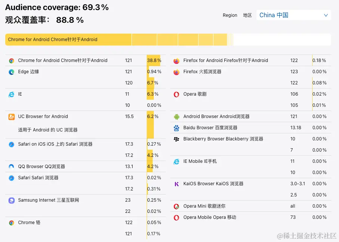Click the Opera Mobile browser name
The image size is (339, 242).
click(x=209, y=217)
